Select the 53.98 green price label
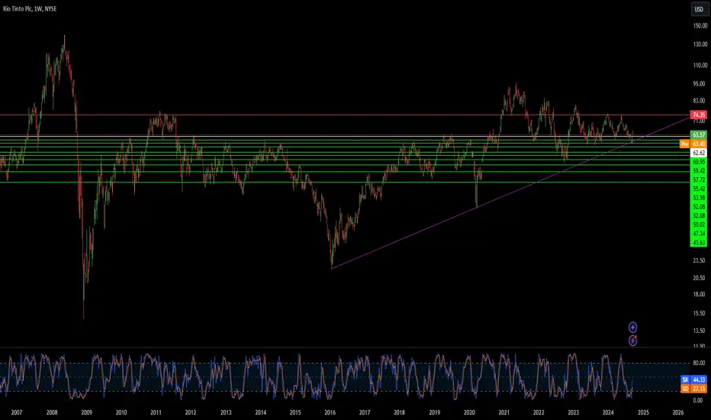This screenshot has height=420, width=711. 698,198
